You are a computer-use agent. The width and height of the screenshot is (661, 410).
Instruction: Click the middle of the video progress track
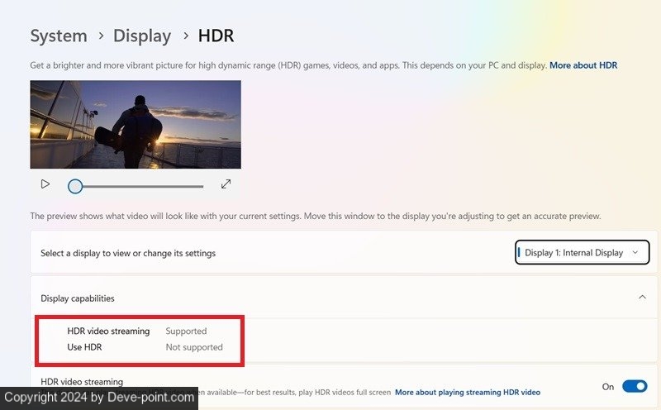tap(139, 186)
